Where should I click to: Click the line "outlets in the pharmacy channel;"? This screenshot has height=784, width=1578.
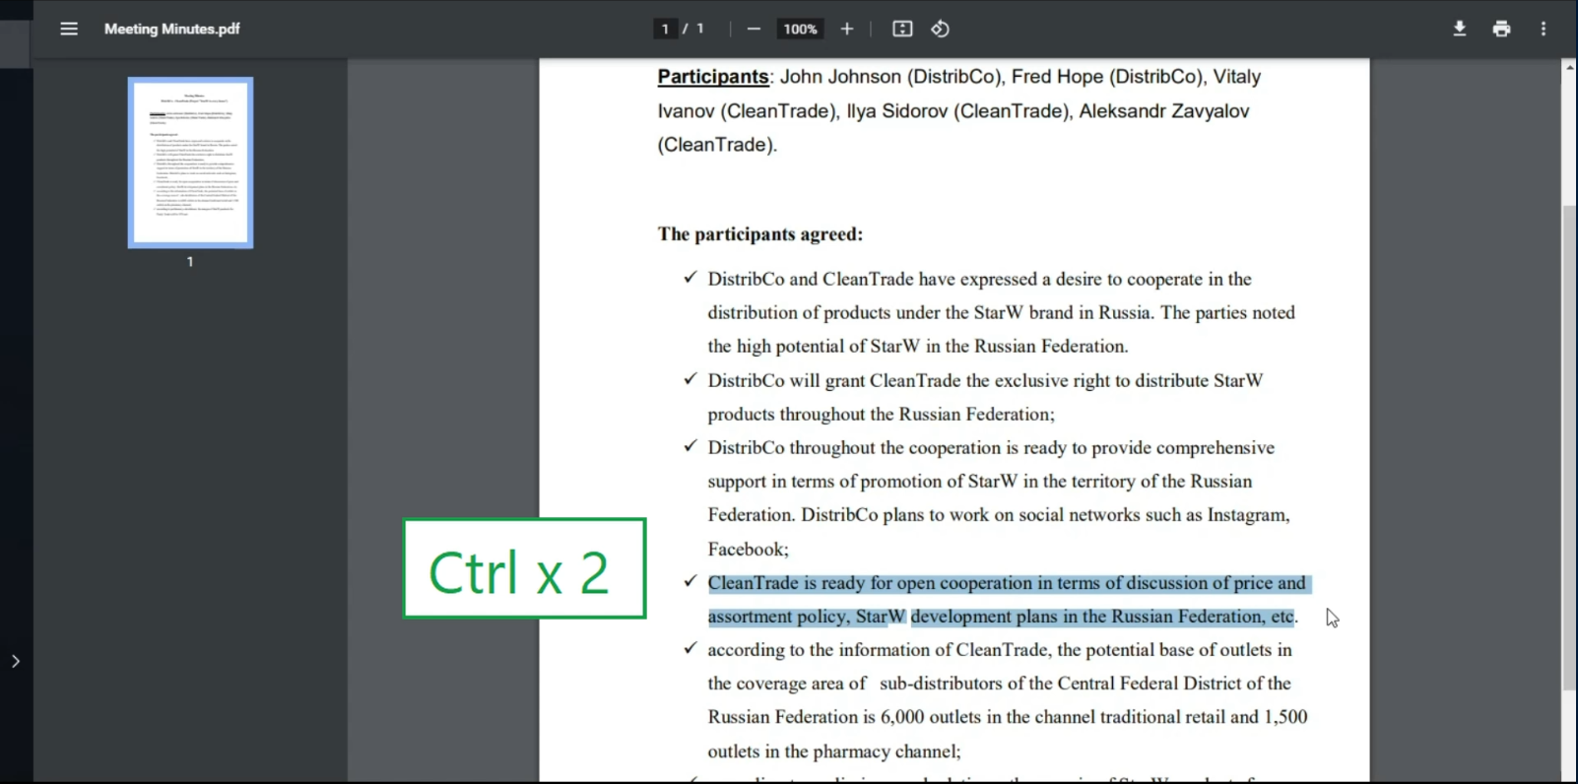[834, 751]
